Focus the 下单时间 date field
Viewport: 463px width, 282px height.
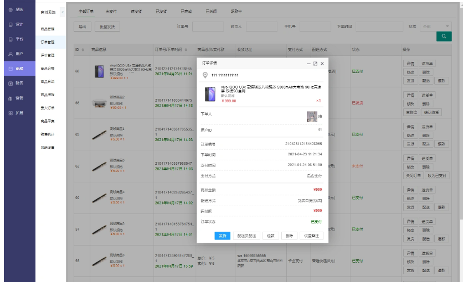379,27
